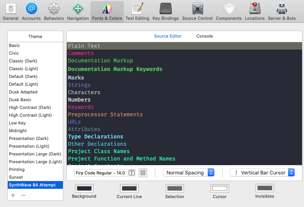Image resolution: width=304 pixels, height=207 pixels.
Task: Open the Accounts preferences pane
Action: pyautogui.click(x=31, y=12)
